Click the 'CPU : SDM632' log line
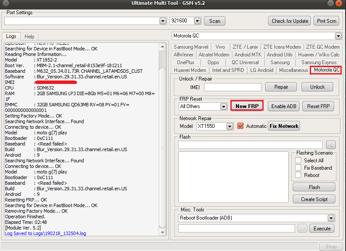This screenshot has height=251, width=346. click(29, 88)
